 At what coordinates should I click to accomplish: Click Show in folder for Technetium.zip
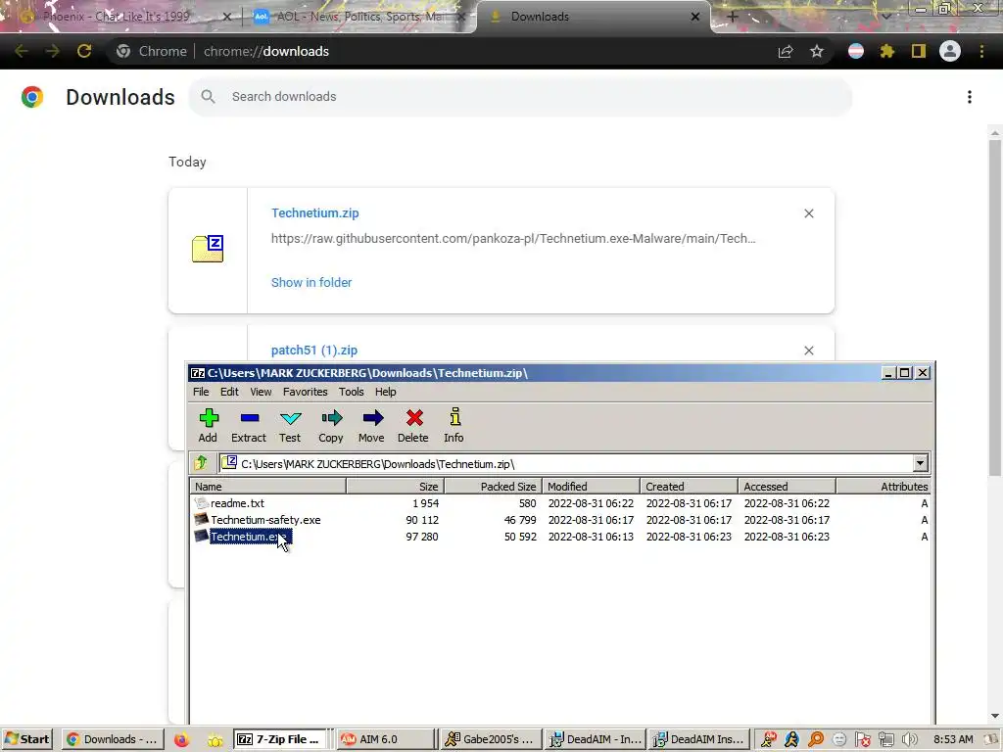pos(311,283)
